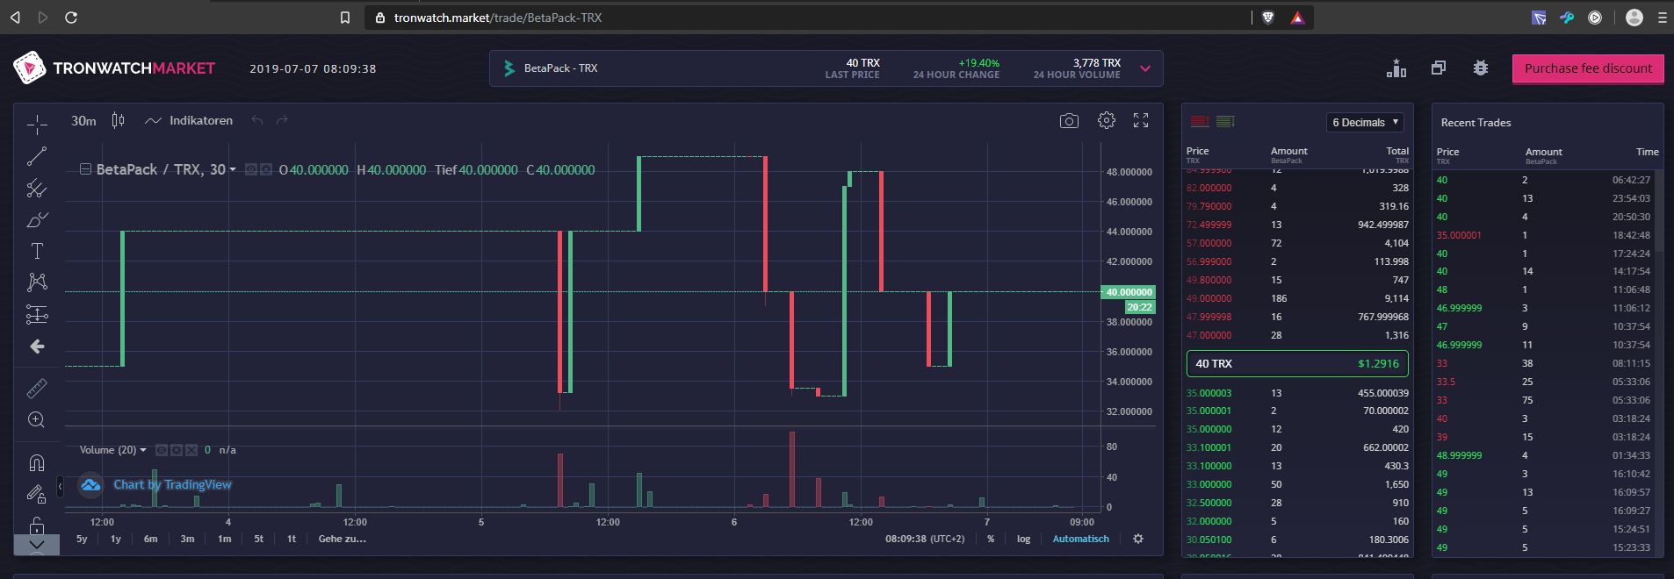Select the text annotation tool

[37, 251]
